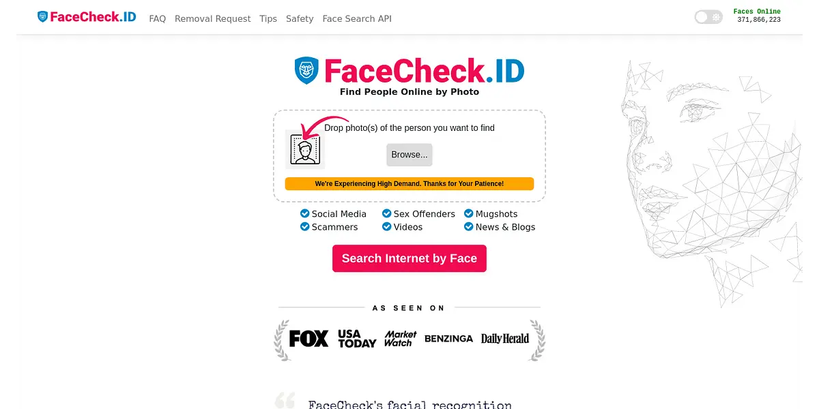Open the FAQ menu item
This screenshot has height=409, width=819.
click(x=158, y=19)
